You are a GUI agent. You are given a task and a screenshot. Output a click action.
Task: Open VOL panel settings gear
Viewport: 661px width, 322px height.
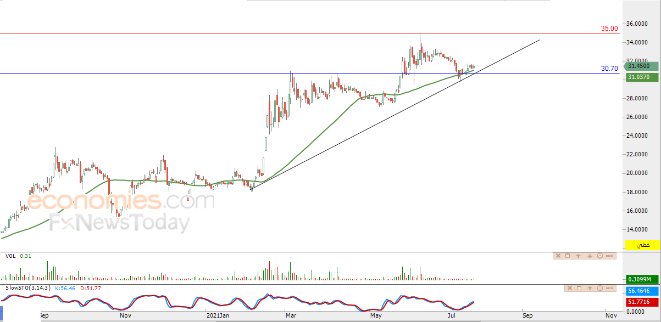(x=600, y=256)
